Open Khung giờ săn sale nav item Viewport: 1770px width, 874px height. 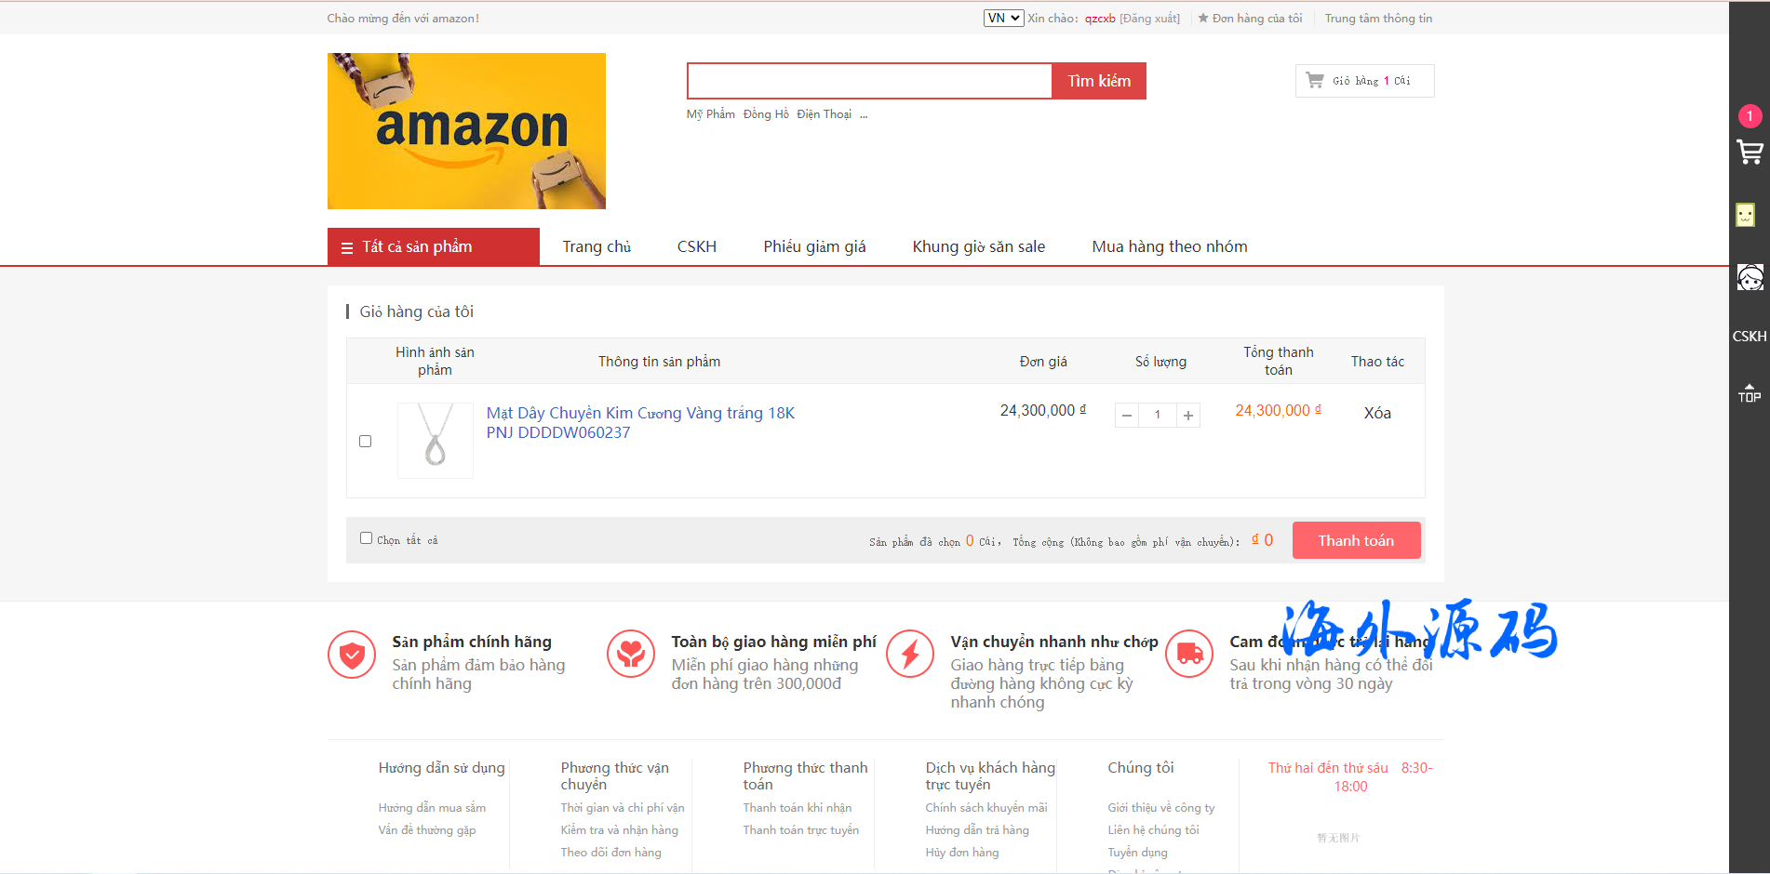[979, 246]
